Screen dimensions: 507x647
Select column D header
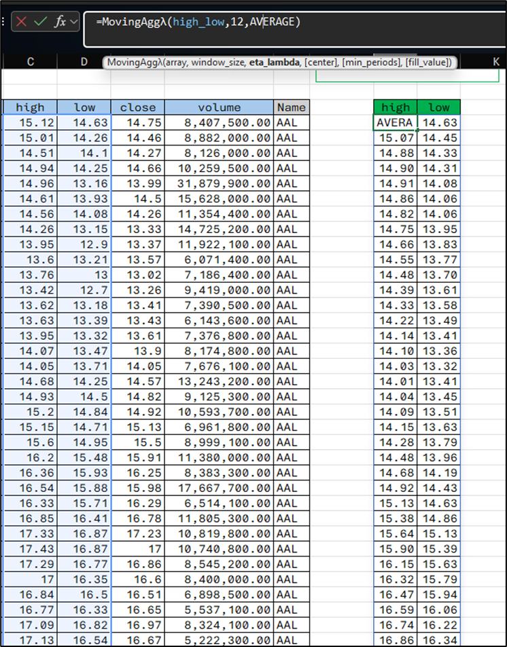click(84, 61)
